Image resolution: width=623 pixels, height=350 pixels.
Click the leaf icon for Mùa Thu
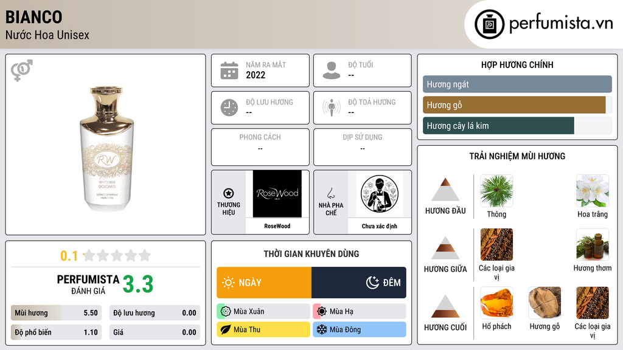[226, 329]
